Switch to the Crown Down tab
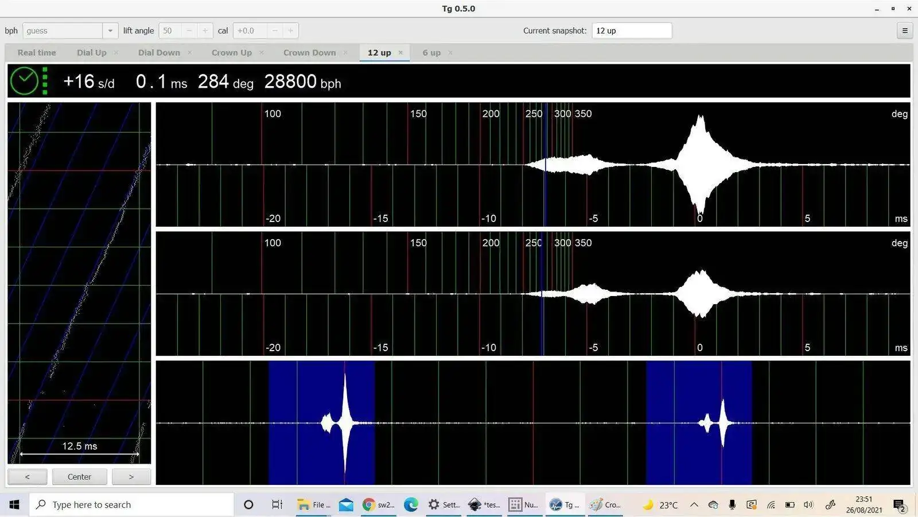The height and width of the screenshot is (517, 918). point(310,53)
